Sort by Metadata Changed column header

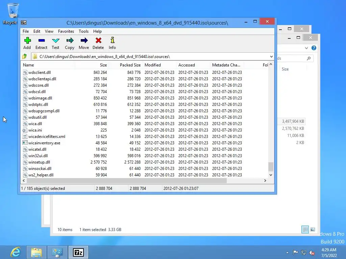(227, 65)
